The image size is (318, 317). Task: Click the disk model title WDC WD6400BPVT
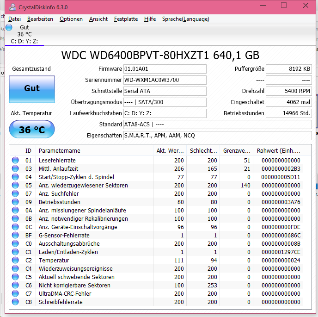[x=160, y=55]
